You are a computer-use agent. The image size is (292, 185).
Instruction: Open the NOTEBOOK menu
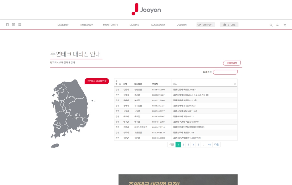coord(87,25)
